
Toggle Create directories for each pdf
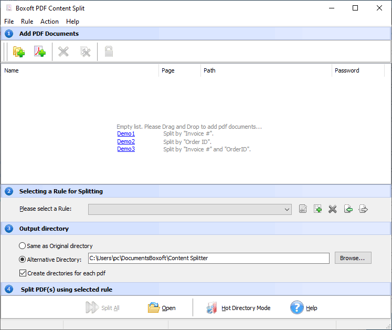click(23, 273)
